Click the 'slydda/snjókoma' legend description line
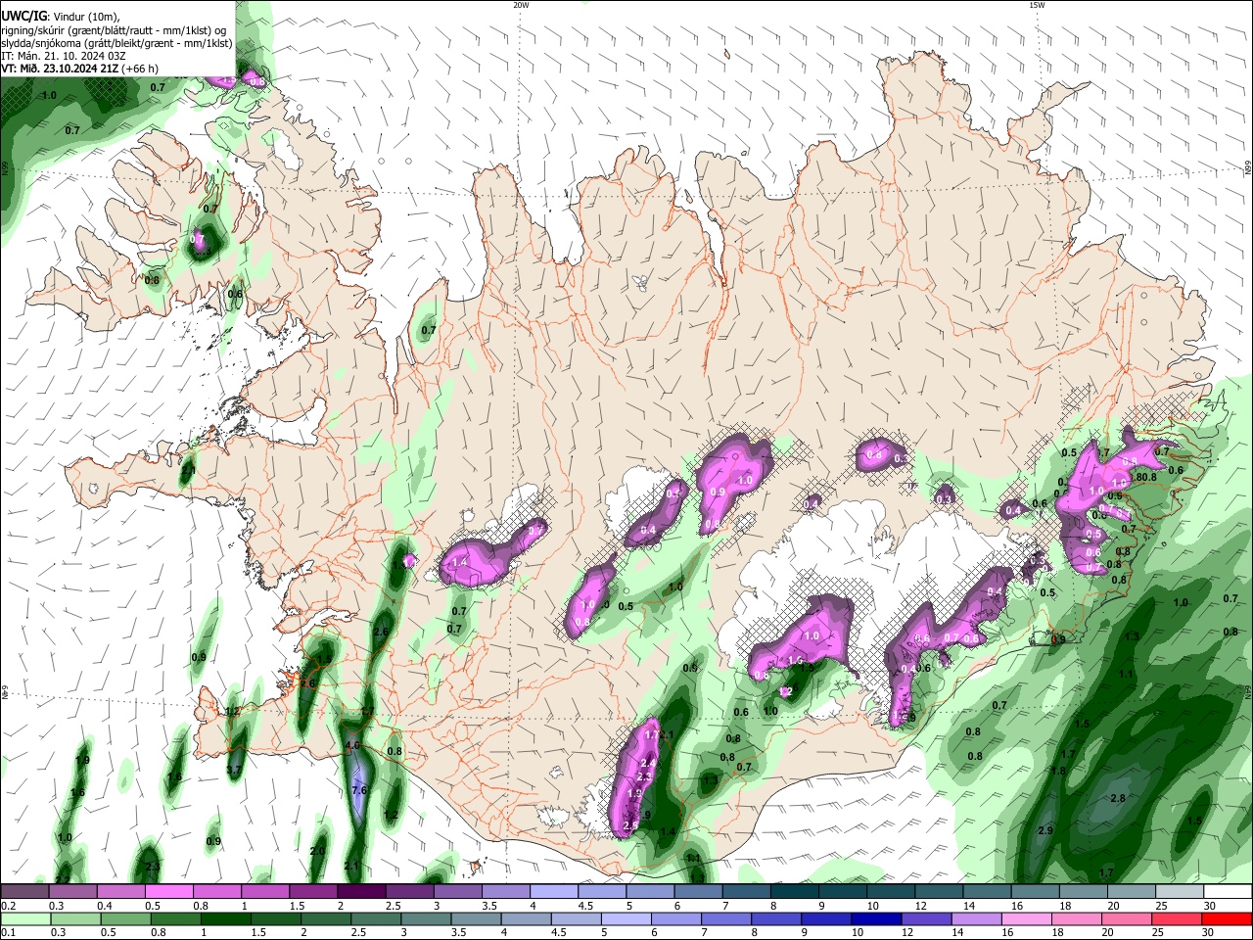Viewport: 1253px width, 940px height. click(116, 43)
